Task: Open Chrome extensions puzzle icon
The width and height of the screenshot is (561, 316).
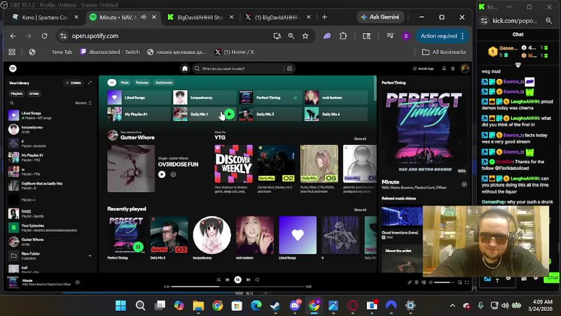Action: (x=343, y=36)
